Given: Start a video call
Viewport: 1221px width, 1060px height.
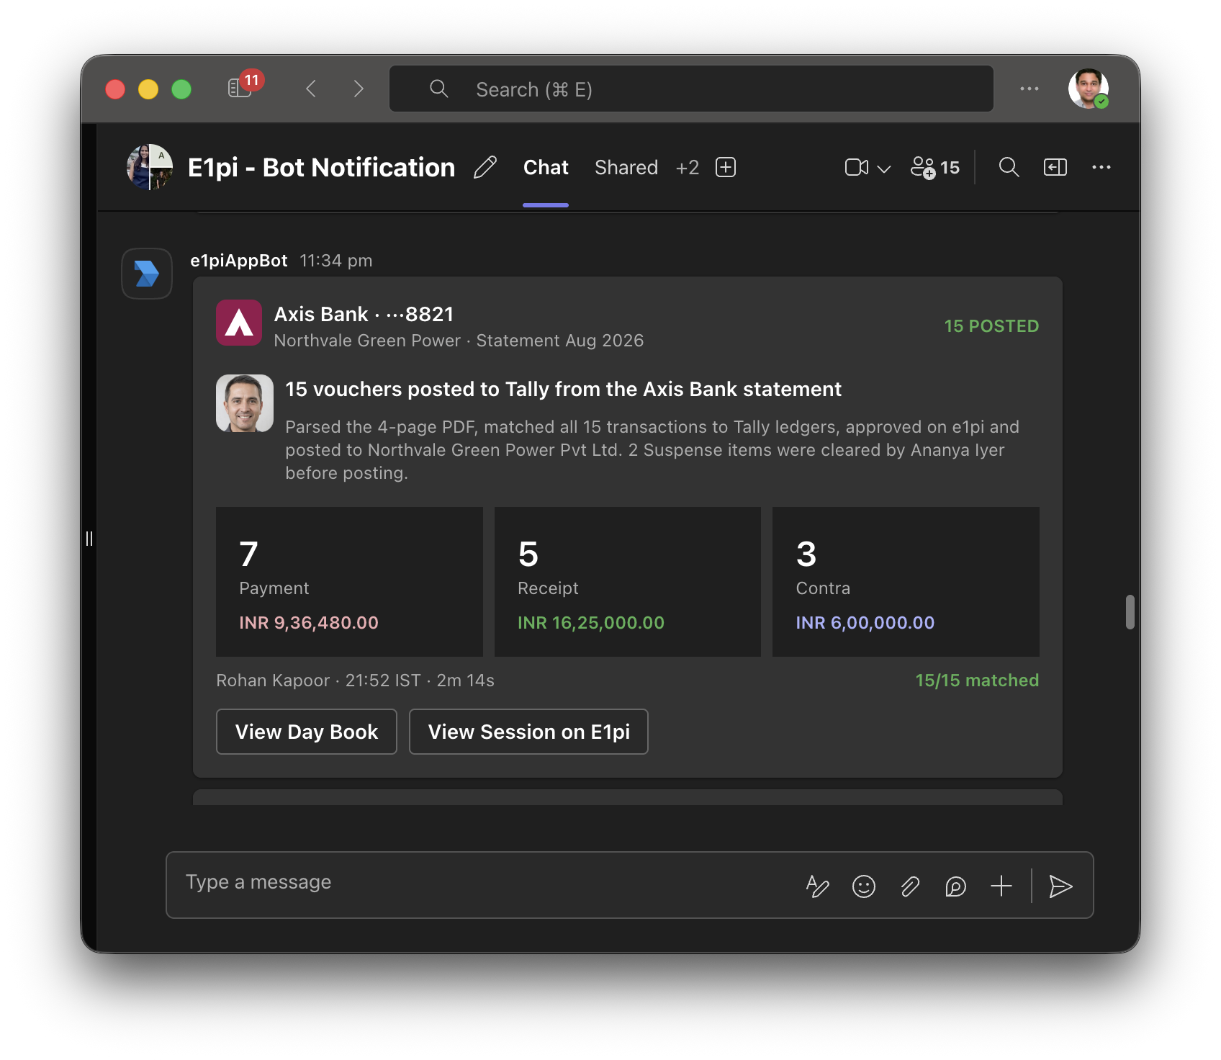Looking at the screenshot, I should (x=857, y=168).
